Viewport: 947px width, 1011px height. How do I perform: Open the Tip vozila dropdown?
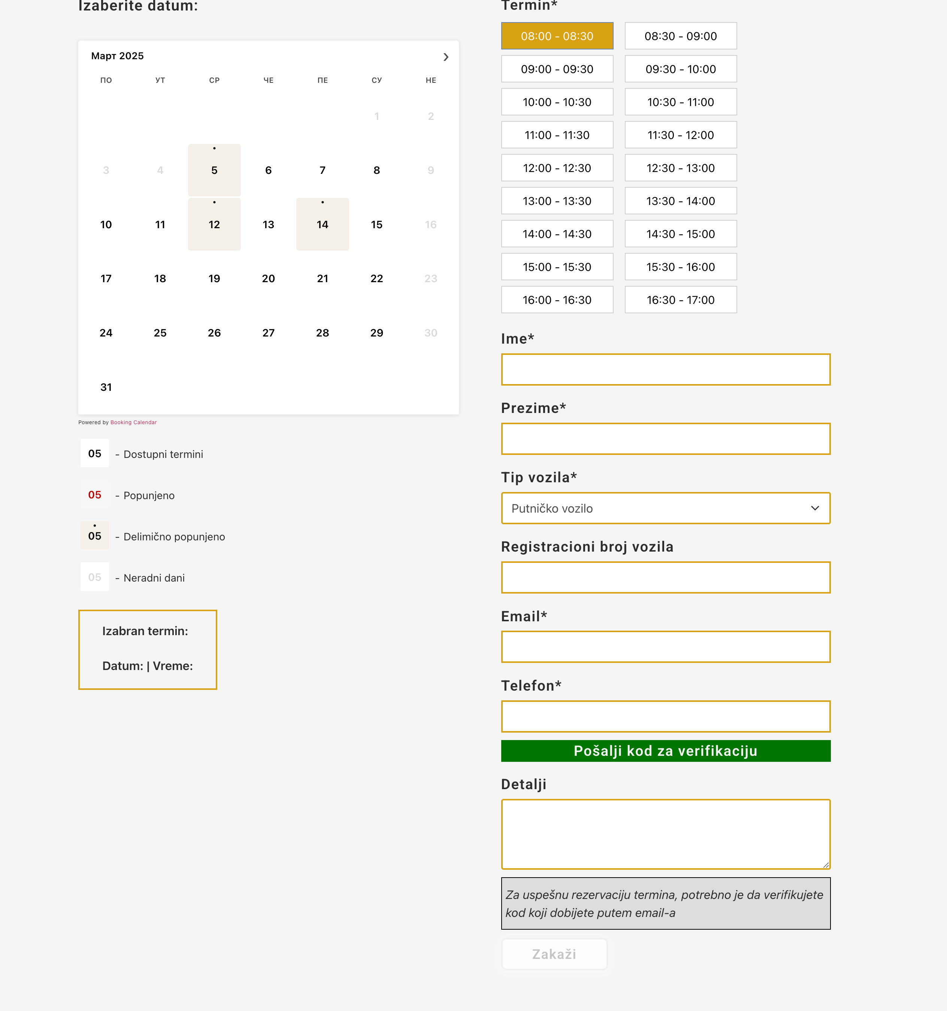(x=665, y=508)
